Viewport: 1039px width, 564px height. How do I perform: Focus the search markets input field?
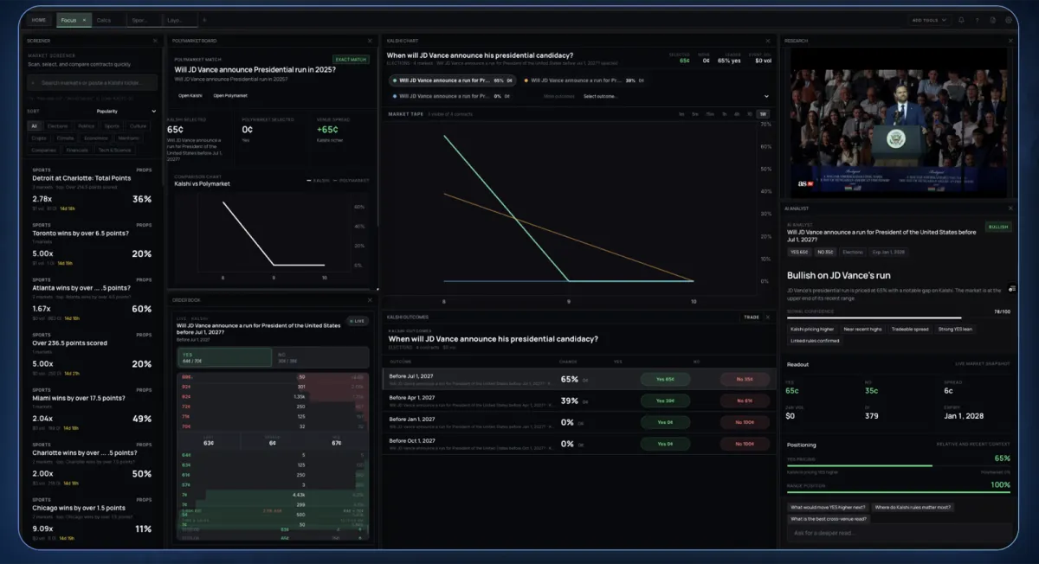[x=93, y=82]
